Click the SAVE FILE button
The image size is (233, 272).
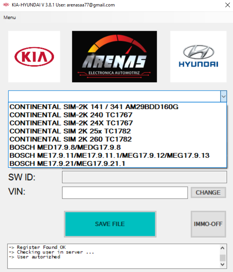coord(110,224)
